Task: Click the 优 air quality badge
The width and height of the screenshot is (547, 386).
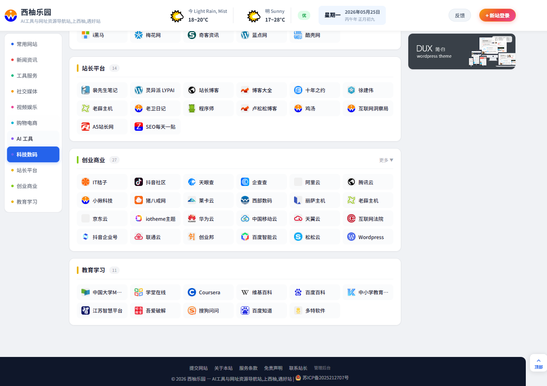Action: point(304,15)
